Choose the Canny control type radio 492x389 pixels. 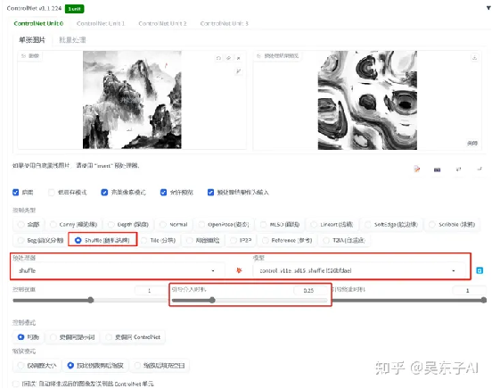tap(53, 224)
